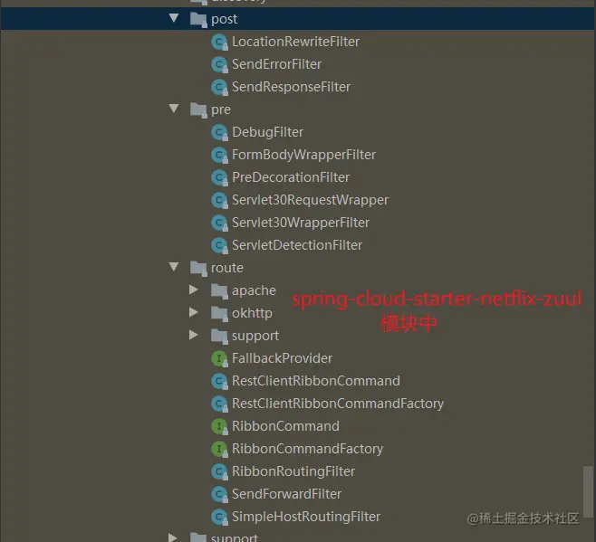The height and width of the screenshot is (542, 596).
Task: Click the ServletDetectionFilter class icon
Action: point(220,245)
